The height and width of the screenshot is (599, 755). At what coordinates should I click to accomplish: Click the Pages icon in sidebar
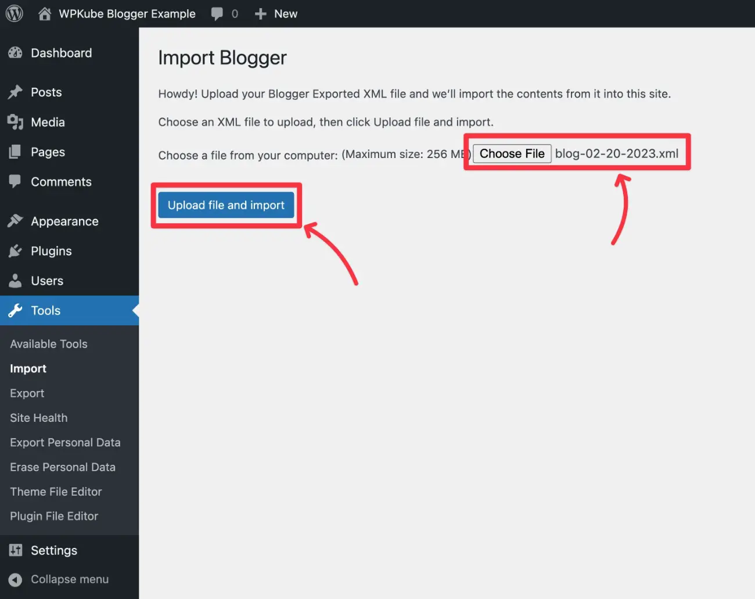(15, 152)
